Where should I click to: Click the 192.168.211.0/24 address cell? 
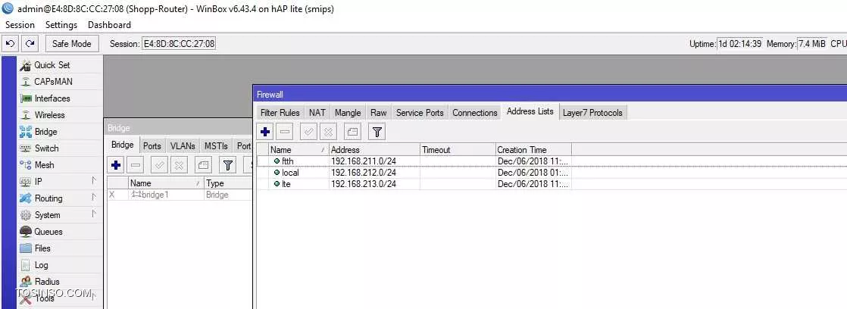(x=374, y=161)
